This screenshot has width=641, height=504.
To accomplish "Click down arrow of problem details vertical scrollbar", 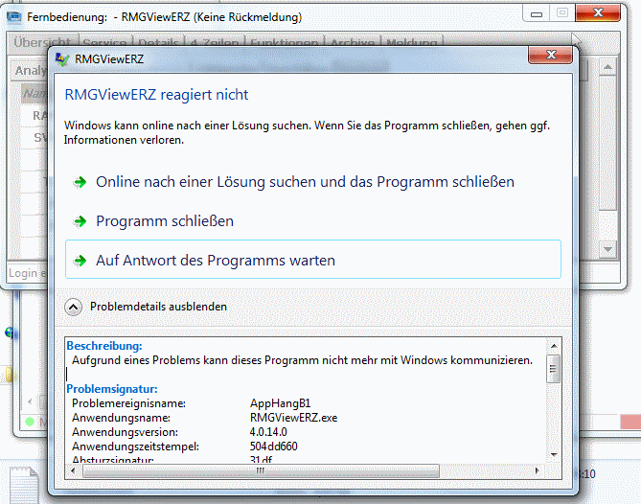I will 553,454.
